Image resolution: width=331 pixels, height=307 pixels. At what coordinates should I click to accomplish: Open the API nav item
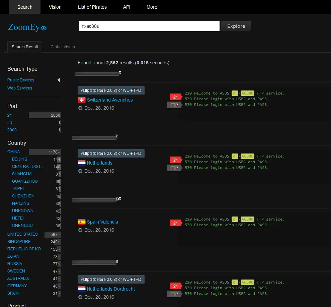pos(127,7)
